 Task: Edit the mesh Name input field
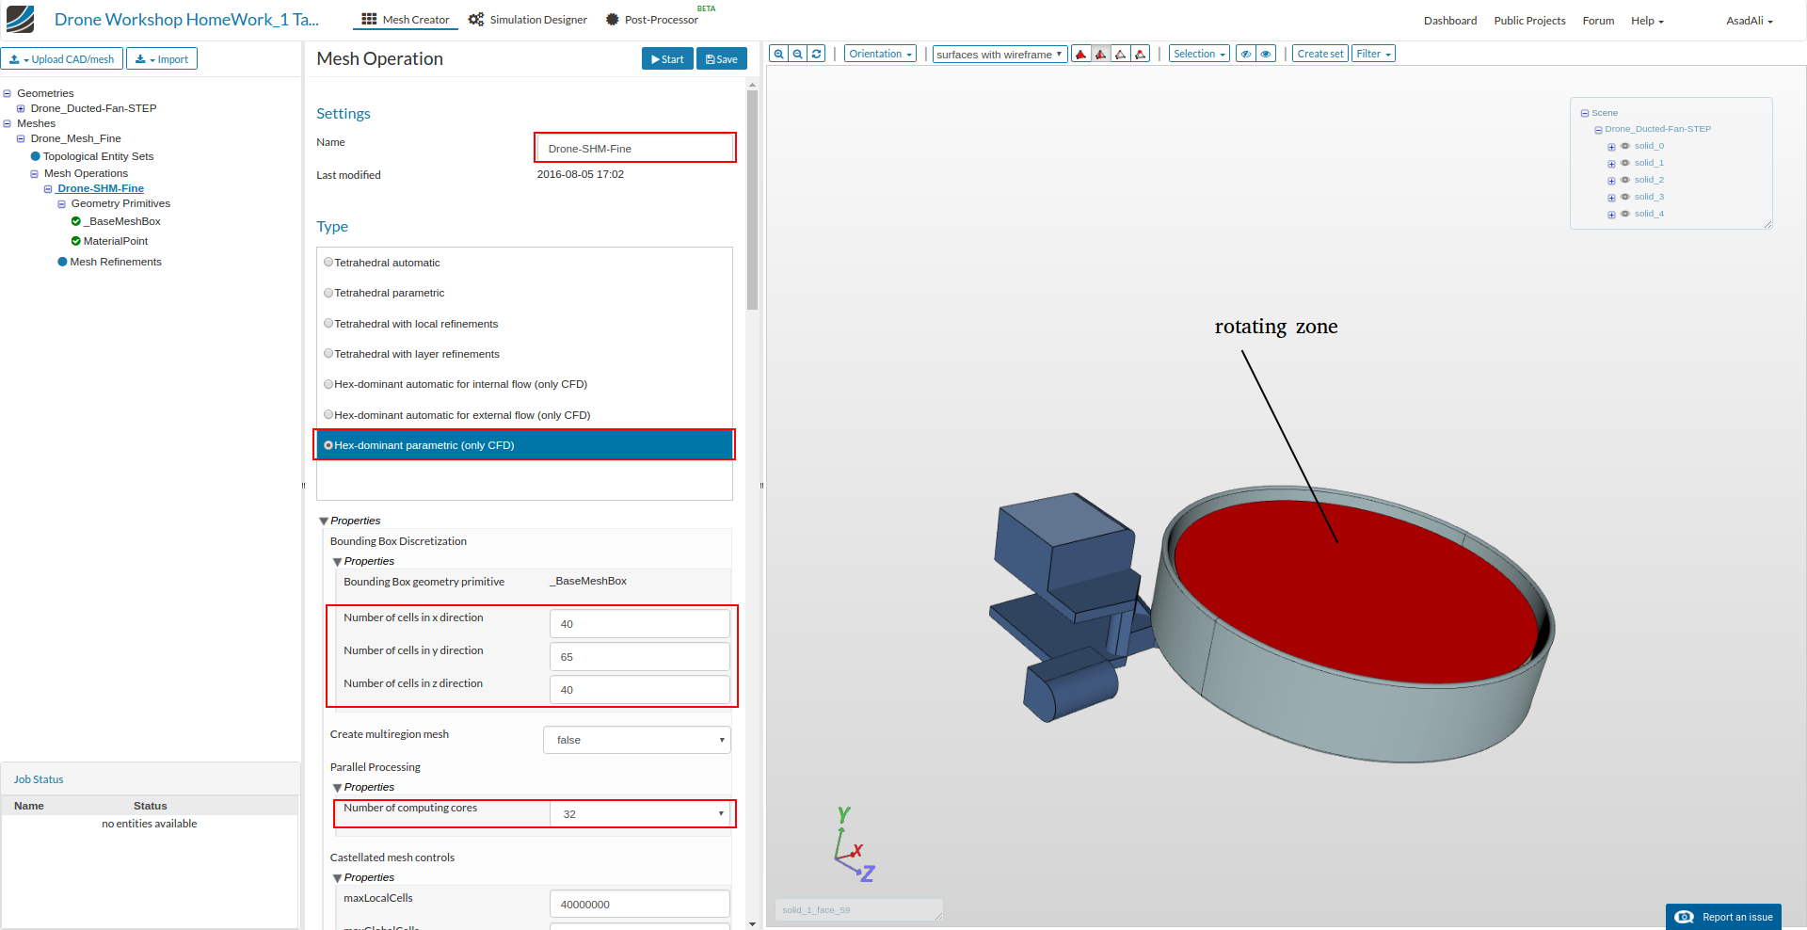point(635,148)
